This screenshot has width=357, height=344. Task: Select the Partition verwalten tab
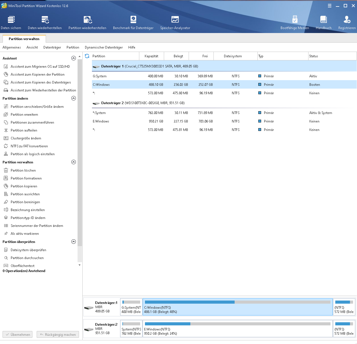(x=24, y=39)
